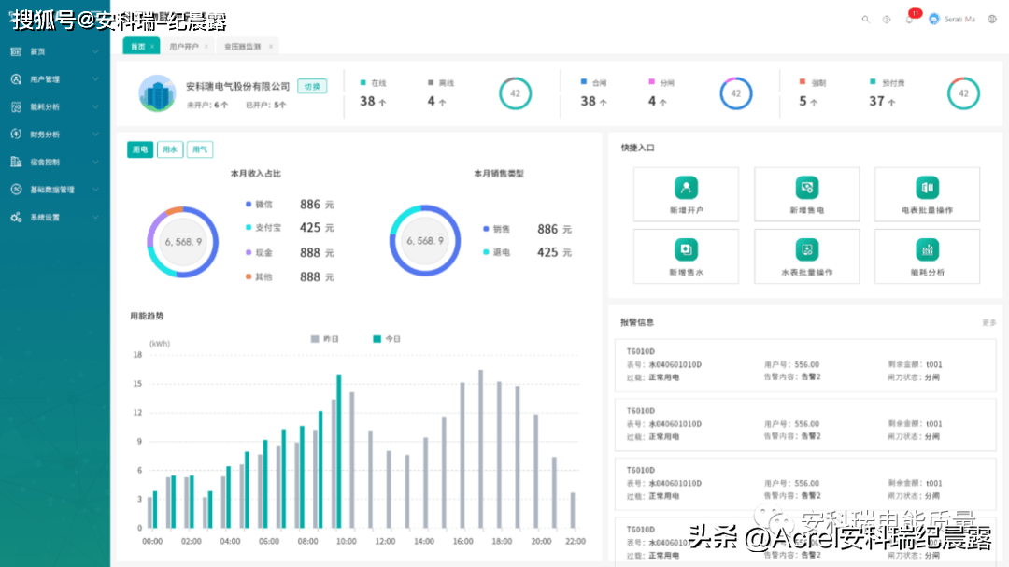Click the 切换 button beside company name
The height and width of the screenshot is (567, 1009).
point(312,86)
